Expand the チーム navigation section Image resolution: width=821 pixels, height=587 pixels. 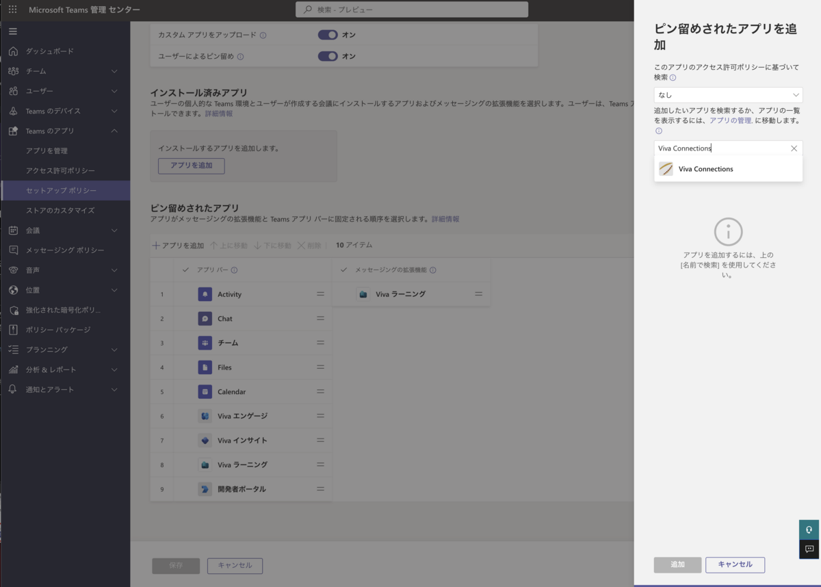pyautogui.click(x=114, y=71)
